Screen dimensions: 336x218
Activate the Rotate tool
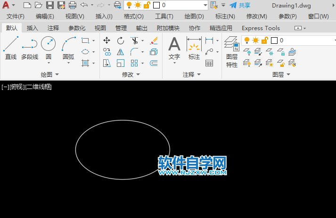(121, 40)
